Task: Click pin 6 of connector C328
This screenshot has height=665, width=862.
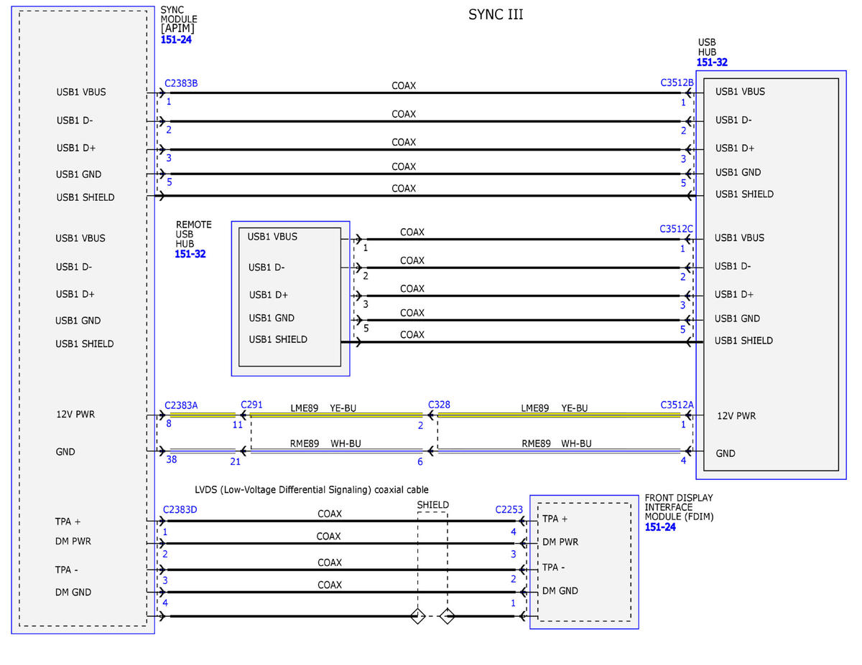Action: [420, 462]
